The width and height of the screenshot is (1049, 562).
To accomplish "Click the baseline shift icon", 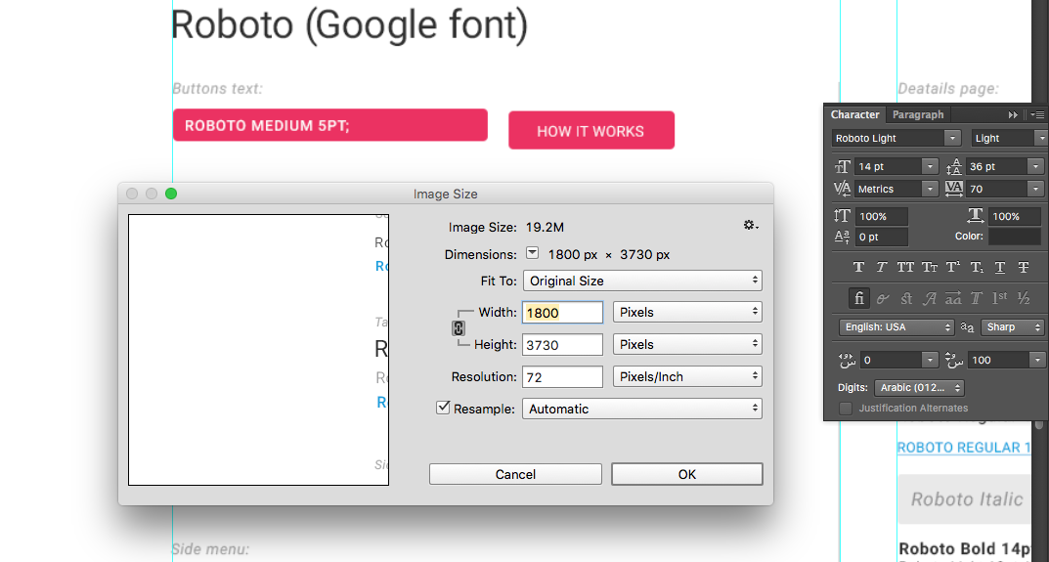I will click(x=843, y=237).
